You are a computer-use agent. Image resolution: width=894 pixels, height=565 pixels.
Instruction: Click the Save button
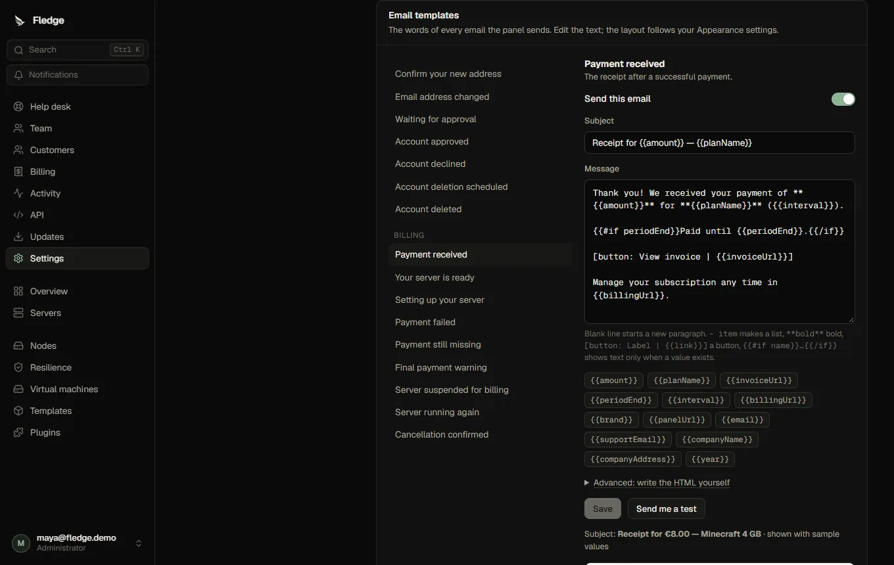click(602, 508)
